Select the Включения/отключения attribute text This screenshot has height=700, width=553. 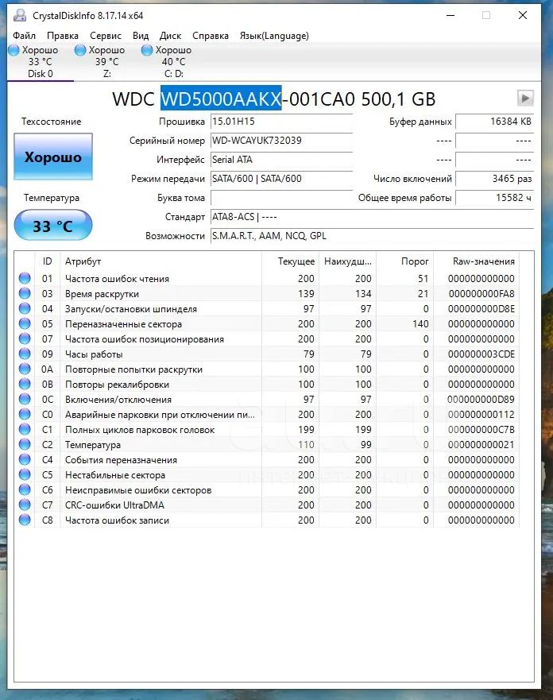tap(118, 400)
